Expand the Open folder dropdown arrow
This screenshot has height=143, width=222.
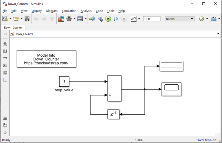tap(21, 19)
